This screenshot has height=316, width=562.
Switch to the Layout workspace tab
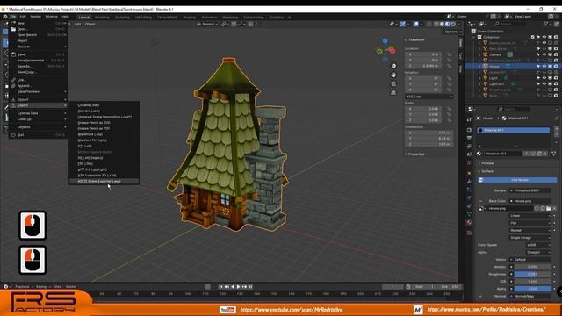[84, 18]
